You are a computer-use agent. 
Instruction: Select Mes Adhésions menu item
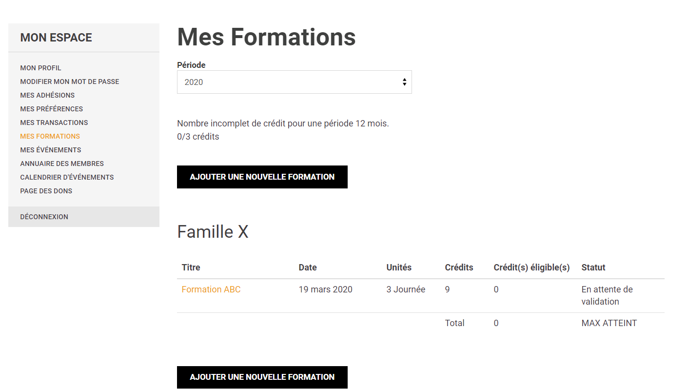pyautogui.click(x=47, y=95)
